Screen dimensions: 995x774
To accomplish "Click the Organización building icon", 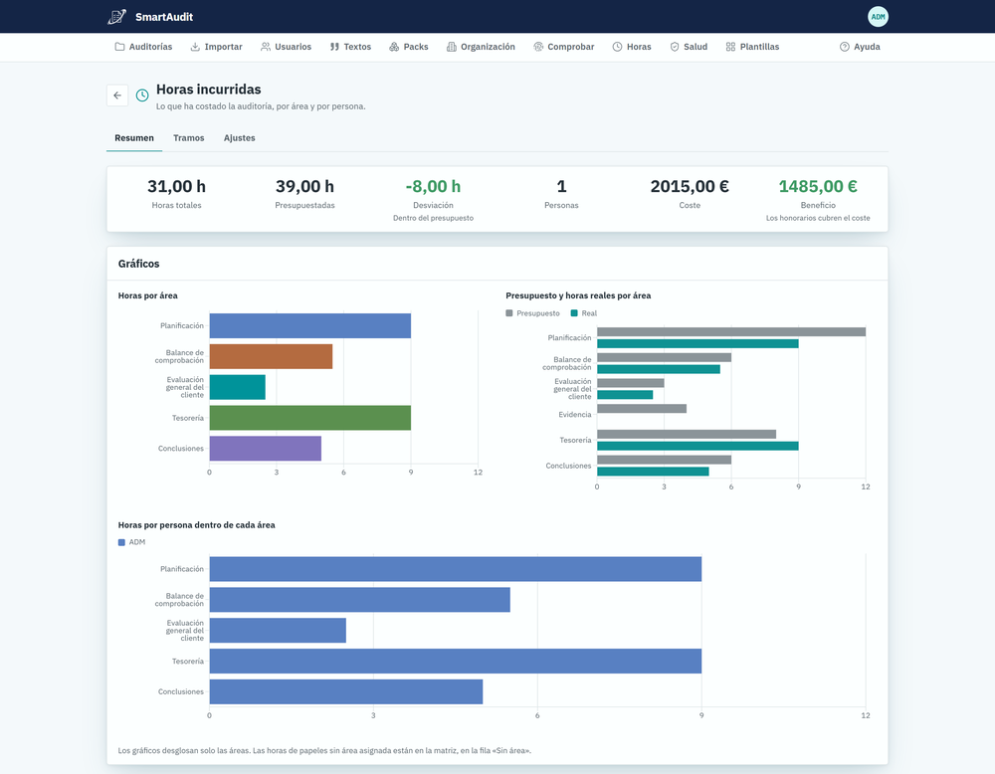I will 451,47.
